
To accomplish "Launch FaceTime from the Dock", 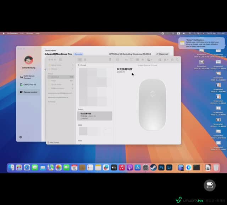I will (66, 168).
